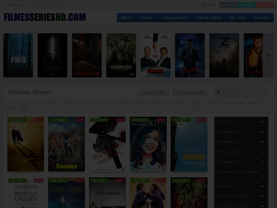Image resolution: width=277 pixels, height=208 pixels.
Task: Open the Contato menu item
Action: click(262, 17)
